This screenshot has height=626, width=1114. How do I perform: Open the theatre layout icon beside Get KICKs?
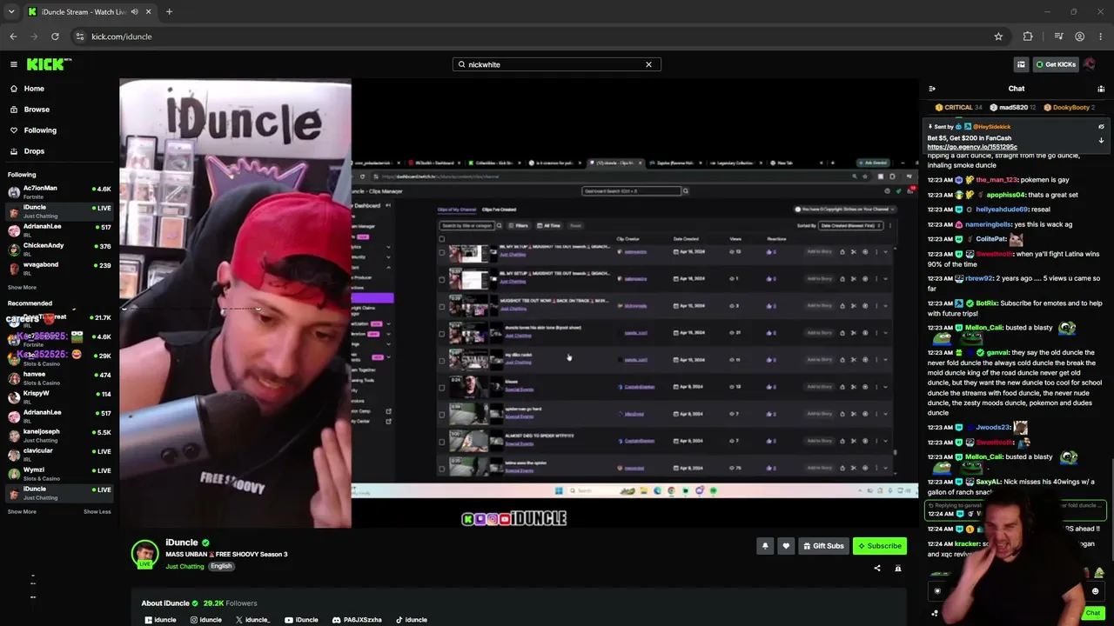pyautogui.click(x=1021, y=64)
